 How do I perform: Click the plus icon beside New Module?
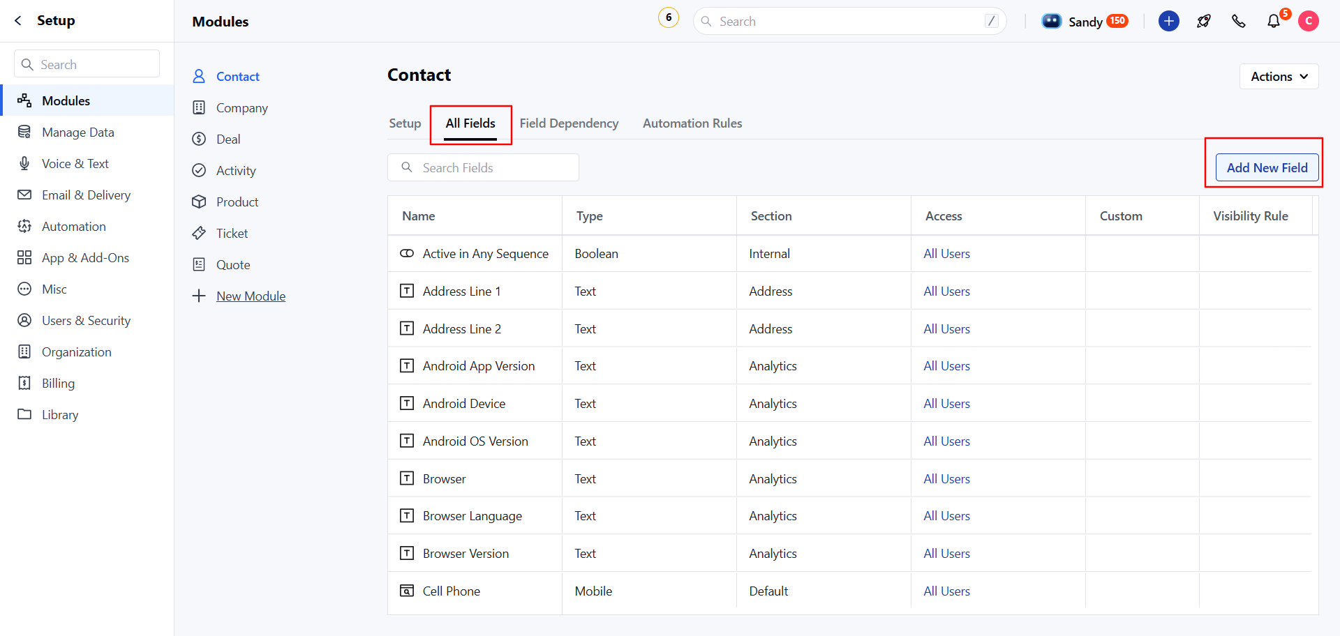tap(199, 296)
